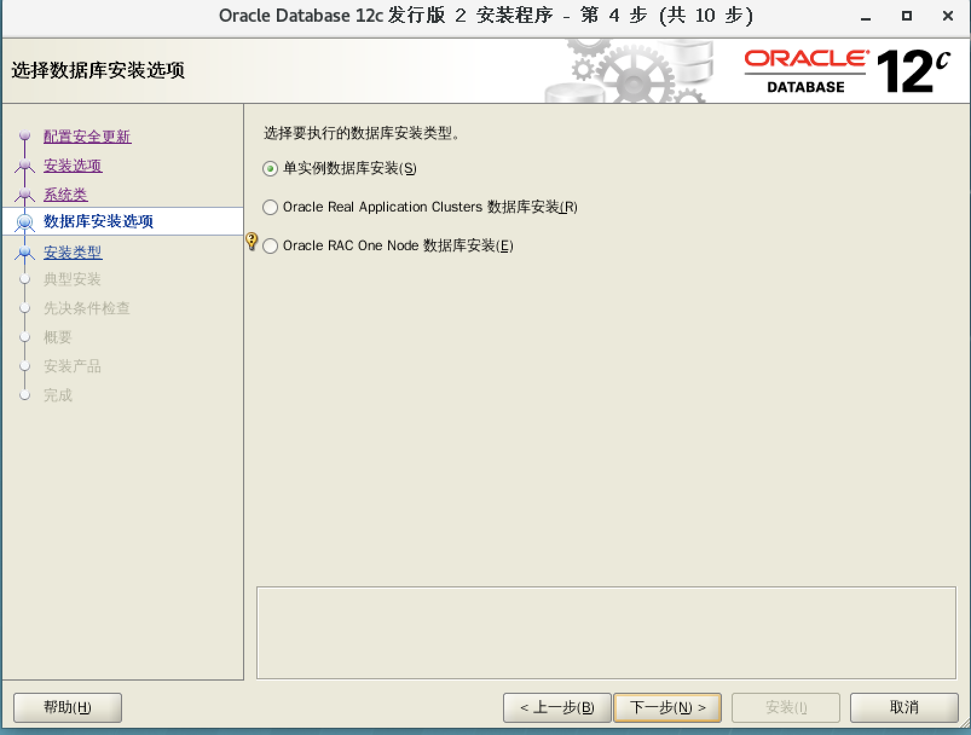This screenshot has width=971, height=735.
Task: Click the 取消 button
Action: point(903,707)
